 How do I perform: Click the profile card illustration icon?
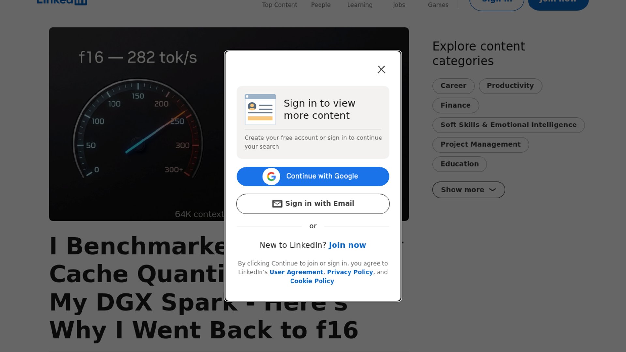(260, 109)
